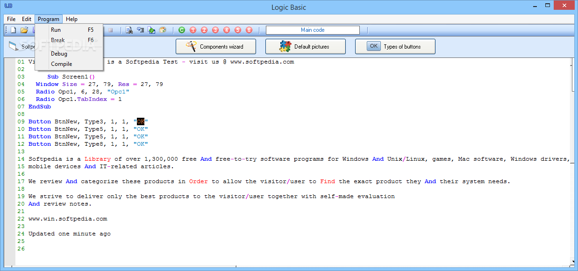Image resolution: width=578 pixels, height=271 pixels.
Task: Click the Main code field
Action: pos(313,30)
